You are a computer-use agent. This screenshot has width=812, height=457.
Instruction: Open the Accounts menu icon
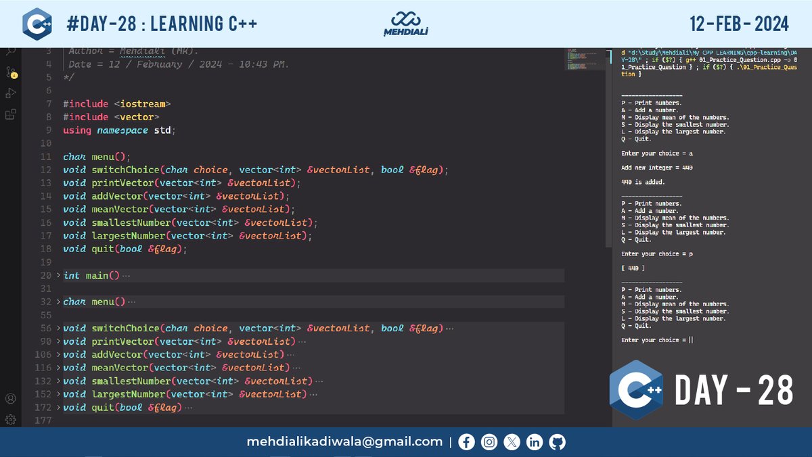tap(11, 399)
